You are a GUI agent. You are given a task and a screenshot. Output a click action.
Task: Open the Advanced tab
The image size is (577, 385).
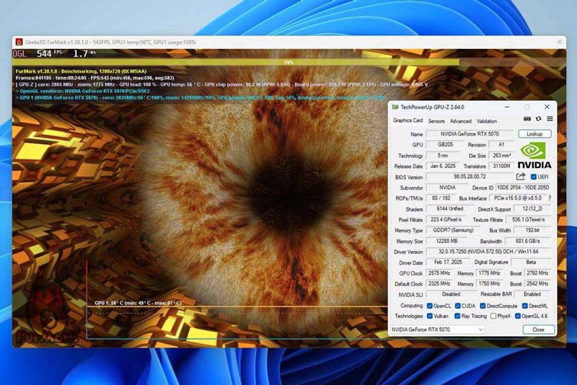(461, 121)
